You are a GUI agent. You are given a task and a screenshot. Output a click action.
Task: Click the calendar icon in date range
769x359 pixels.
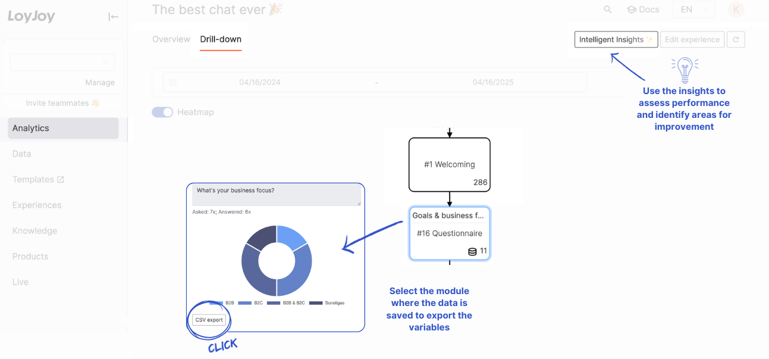(173, 83)
